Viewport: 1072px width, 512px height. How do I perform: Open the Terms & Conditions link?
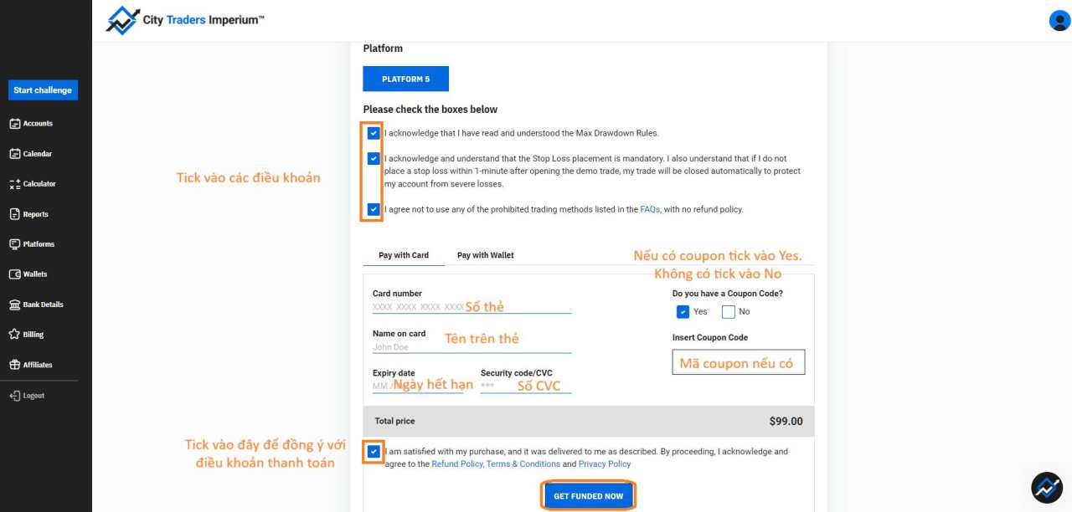click(523, 463)
